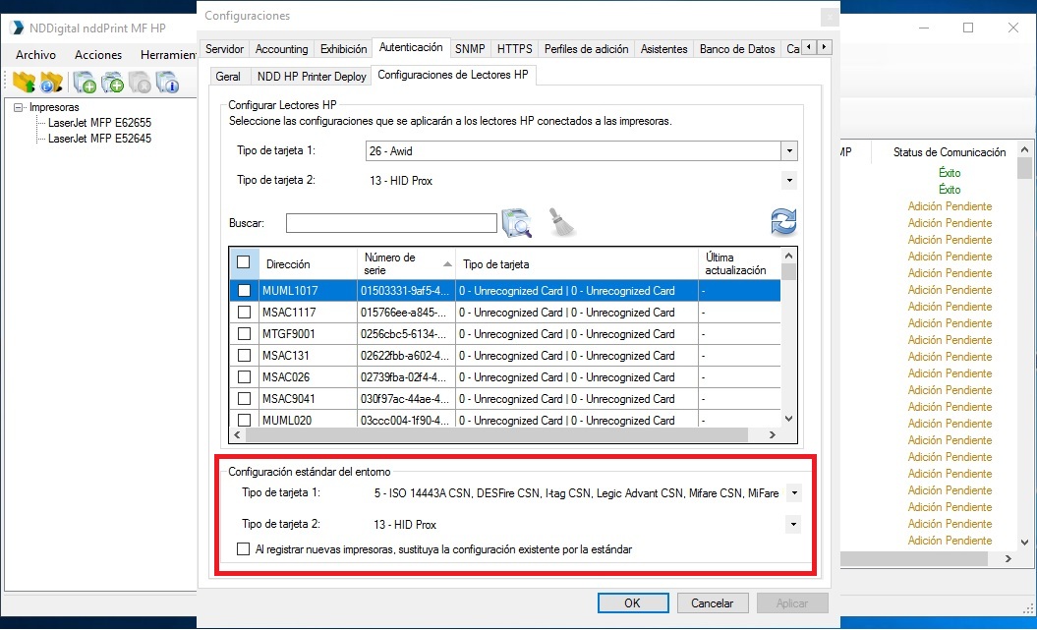
Task: Open the NDD HP Printer Deploy tab
Action: tap(312, 76)
